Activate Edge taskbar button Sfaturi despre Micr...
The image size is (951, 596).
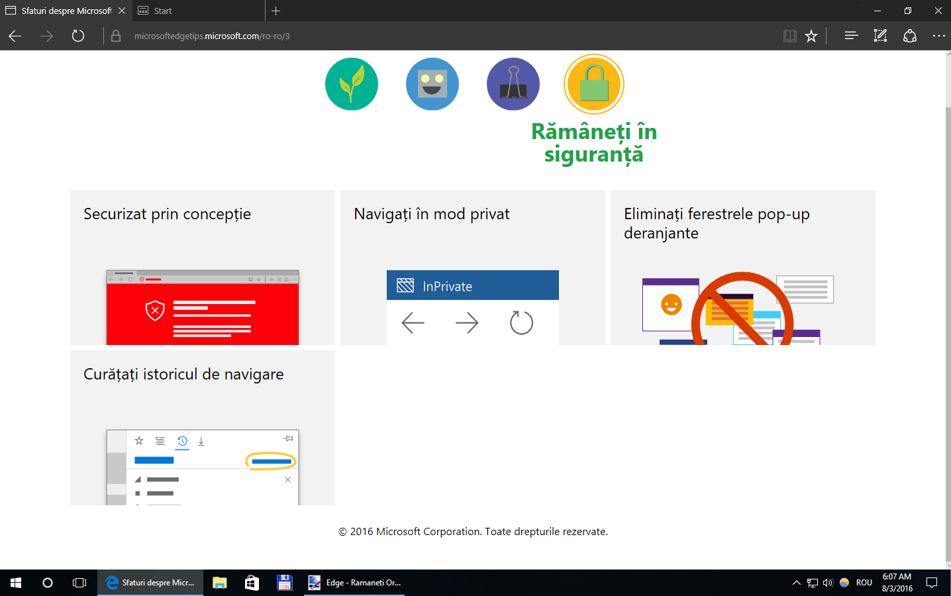[150, 583]
